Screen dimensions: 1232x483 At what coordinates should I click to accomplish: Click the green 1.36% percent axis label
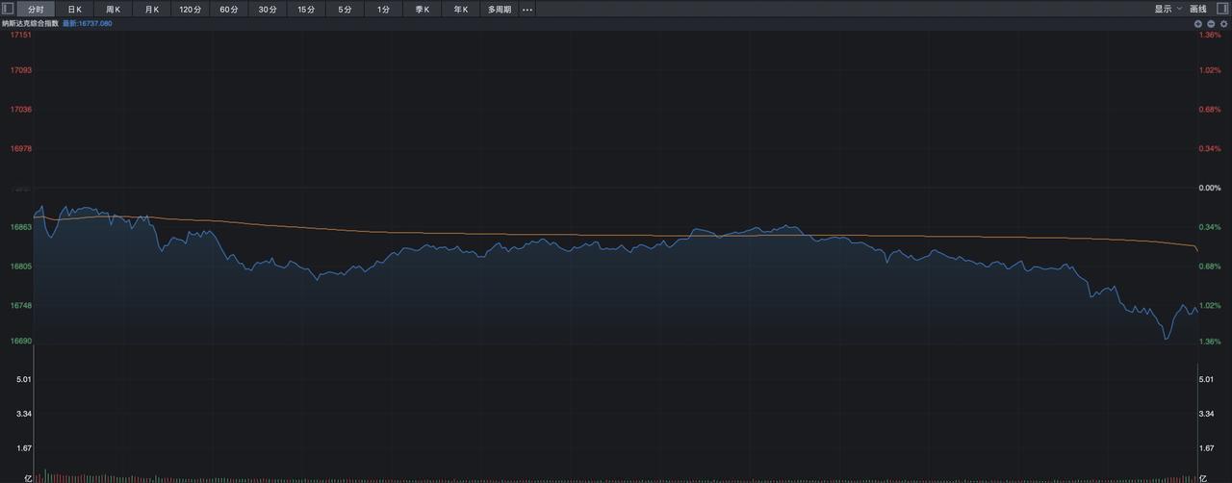(1209, 342)
